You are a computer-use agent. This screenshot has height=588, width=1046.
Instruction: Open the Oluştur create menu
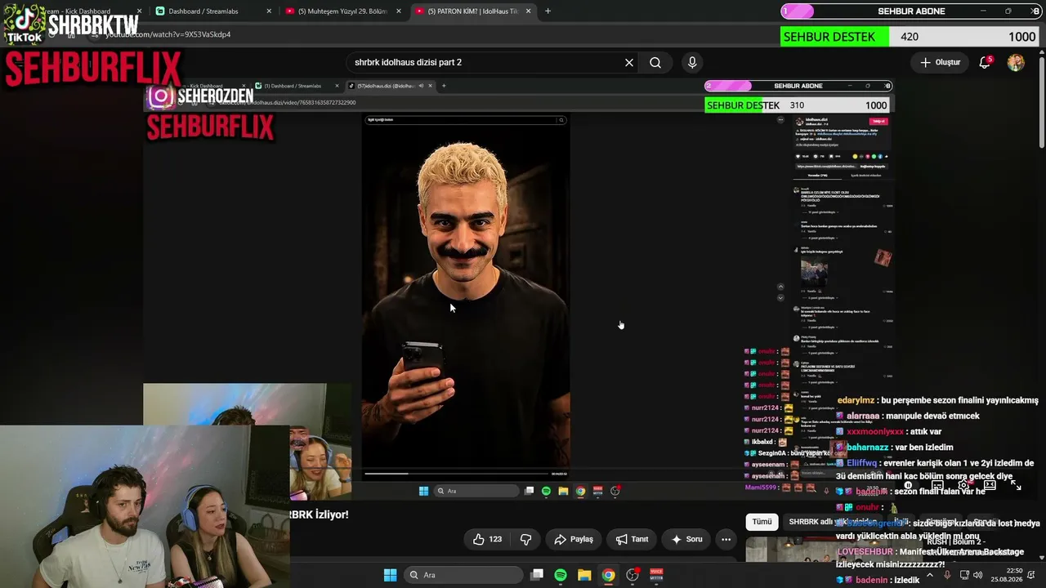pyautogui.click(x=940, y=62)
